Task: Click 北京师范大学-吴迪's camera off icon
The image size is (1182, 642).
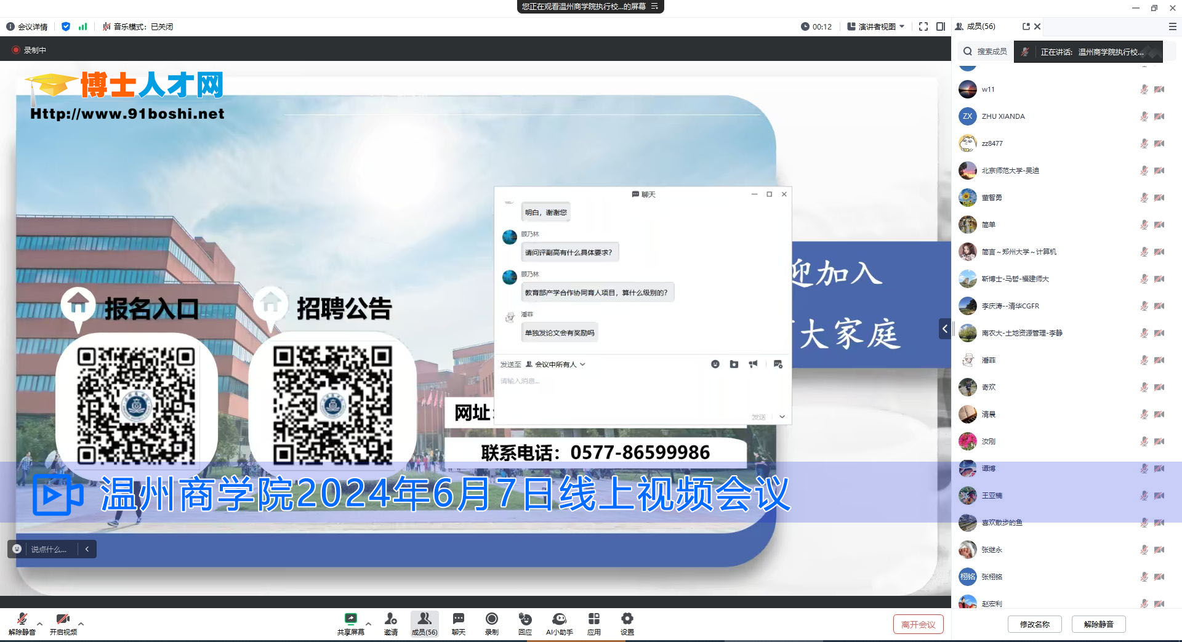Action: click(1159, 171)
